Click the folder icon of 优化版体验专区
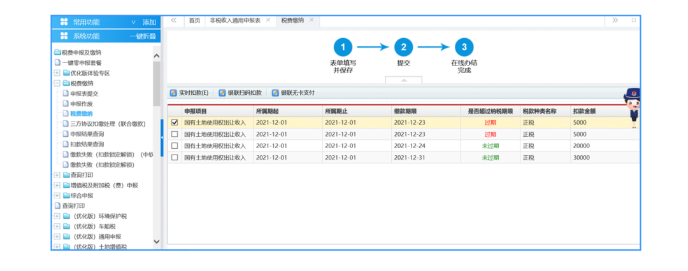The width and height of the screenshot is (688, 271). pos(66,73)
